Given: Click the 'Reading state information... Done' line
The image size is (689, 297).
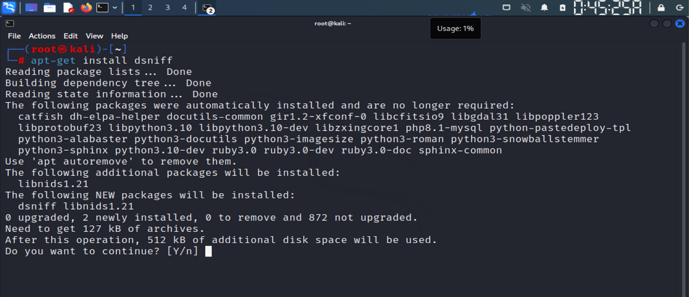Looking at the screenshot, I should coord(112,94).
